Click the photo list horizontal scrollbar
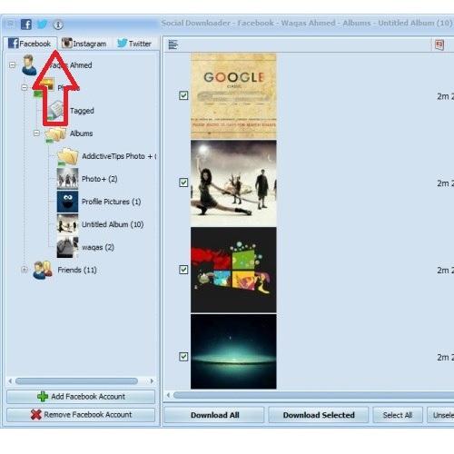Viewport: 454px width, 454px height. tap(313, 395)
